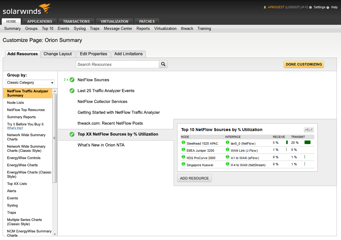Click status dot for WAN Link (J-Flow) interface
Image resolution: width=341 pixels, height=240 pixels.
pos(228,149)
